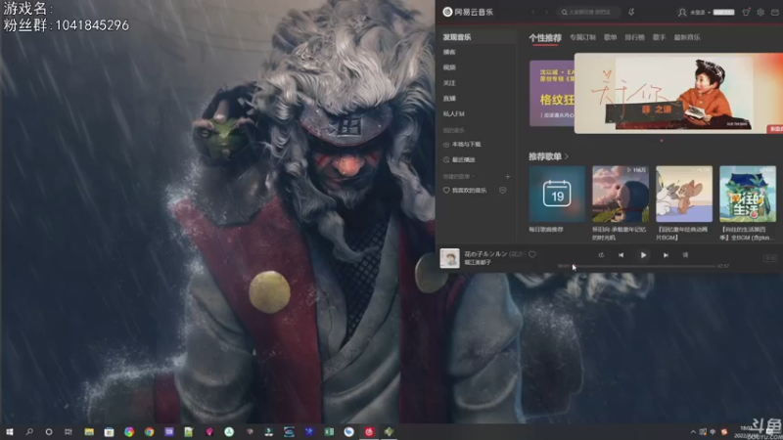Play the current song
783x440 pixels.
pos(643,255)
